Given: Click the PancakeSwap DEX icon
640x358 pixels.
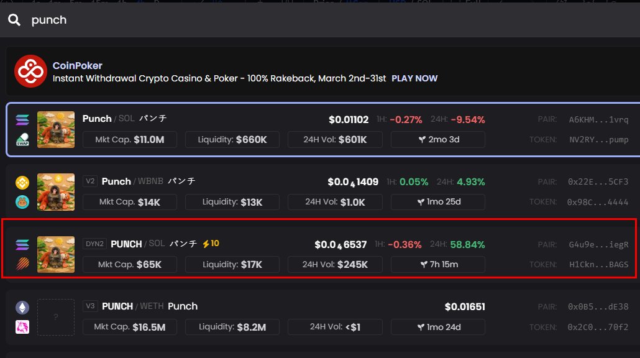Looking at the screenshot, I should pos(22,201).
